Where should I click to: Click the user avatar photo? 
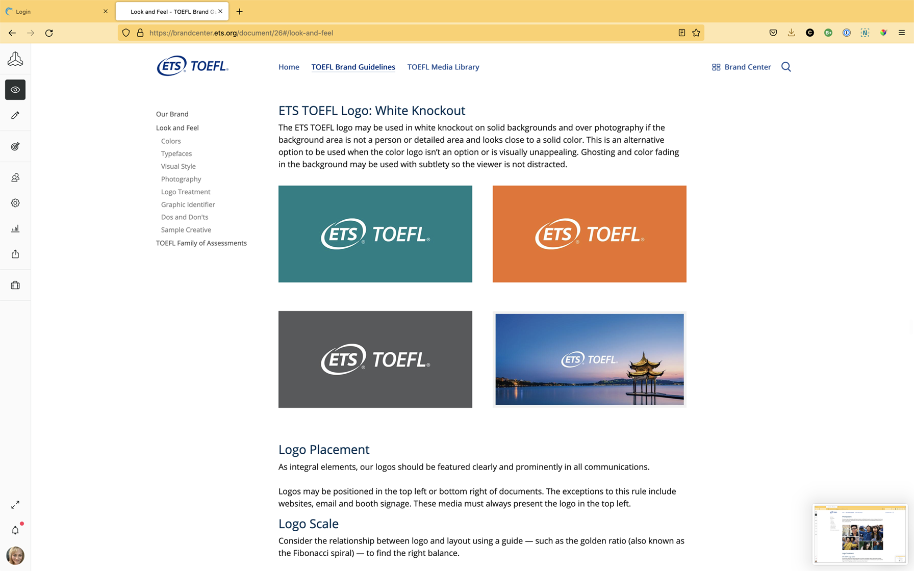click(x=15, y=556)
